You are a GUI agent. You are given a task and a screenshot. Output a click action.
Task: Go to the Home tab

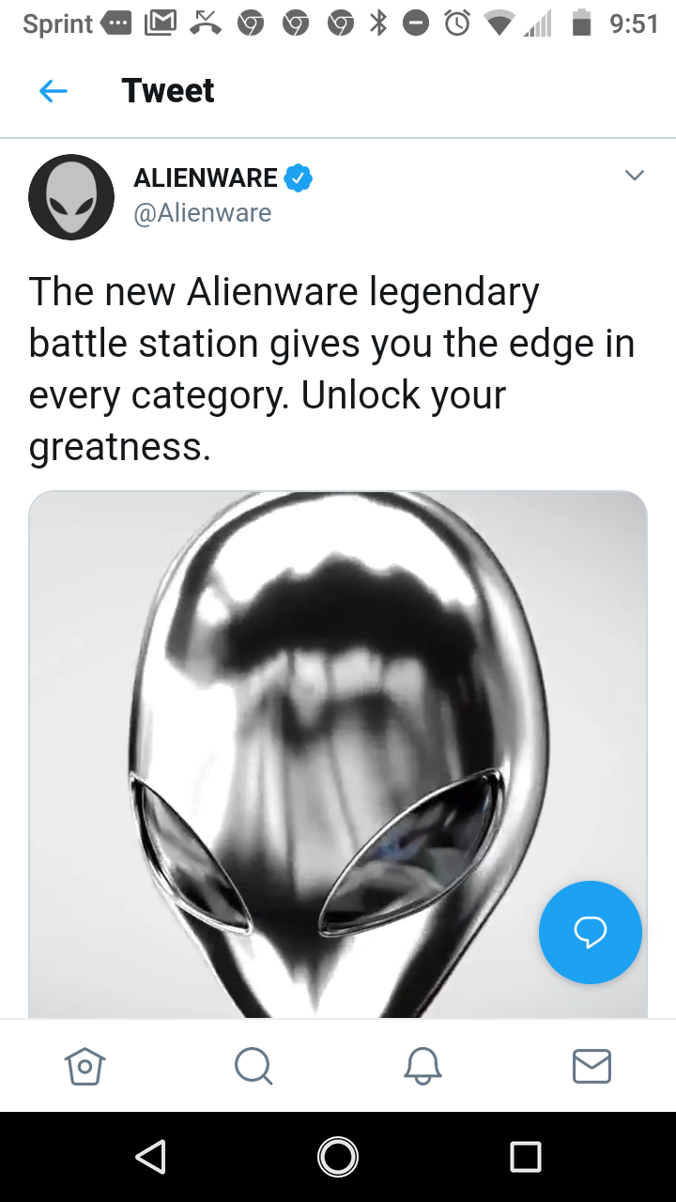[84, 1066]
